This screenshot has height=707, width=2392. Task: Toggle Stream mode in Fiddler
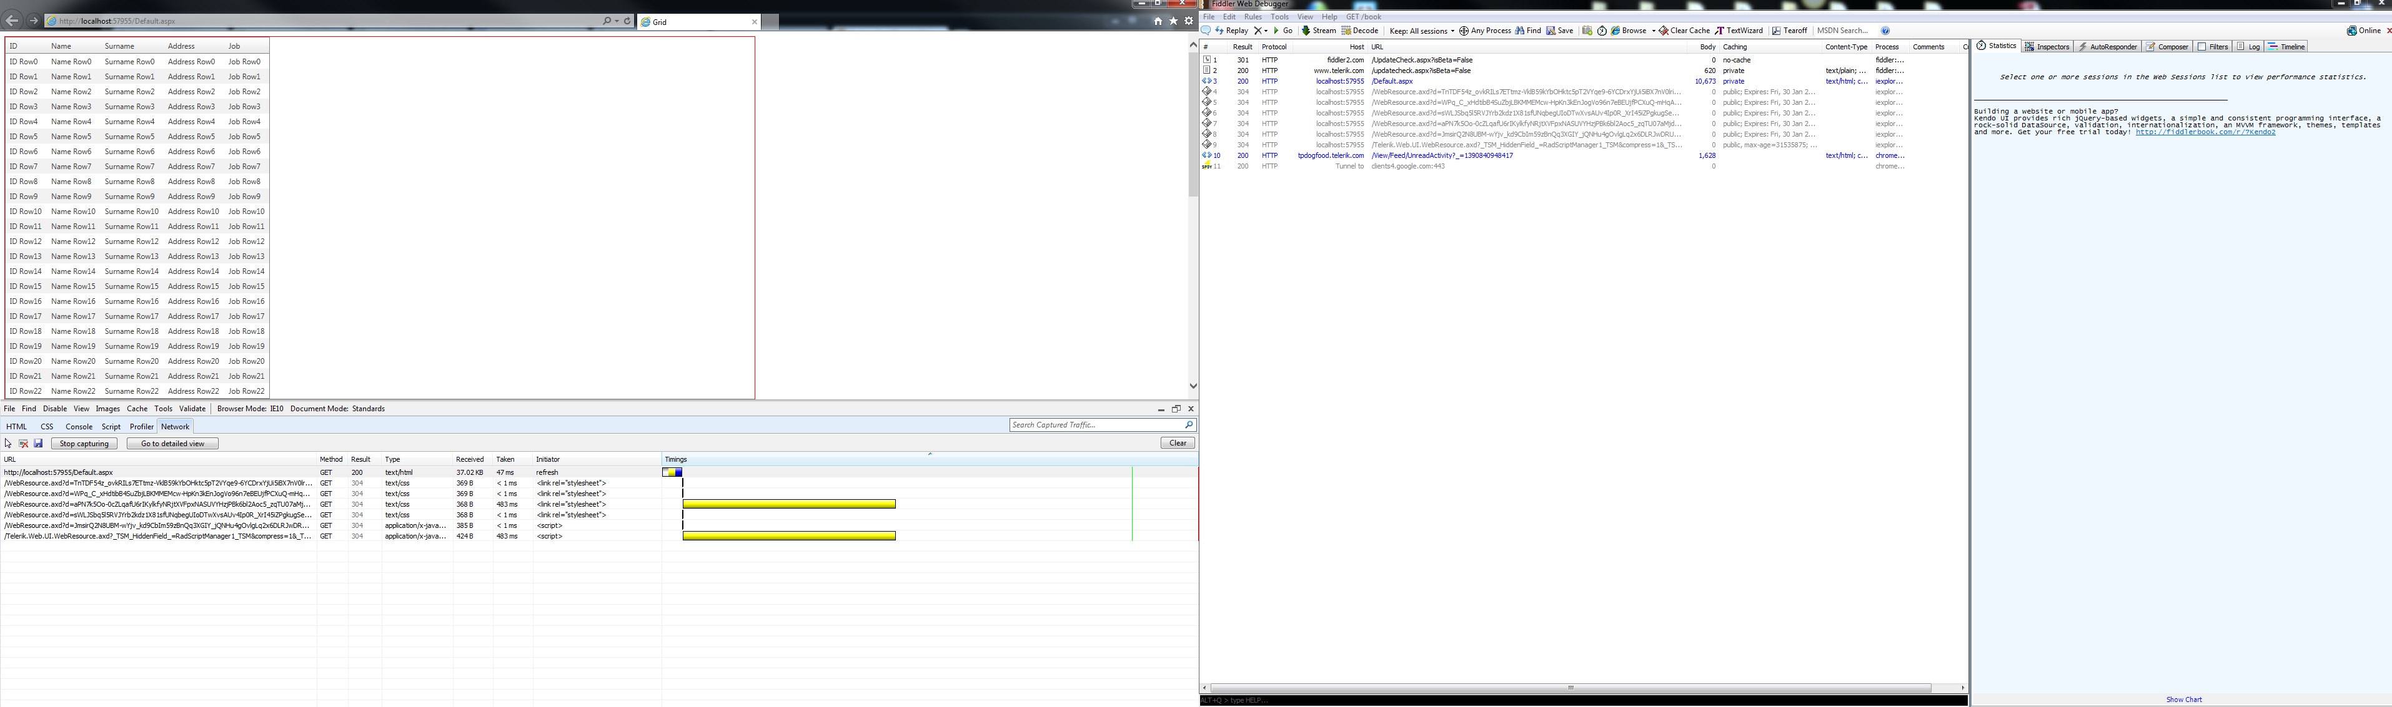point(1318,31)
